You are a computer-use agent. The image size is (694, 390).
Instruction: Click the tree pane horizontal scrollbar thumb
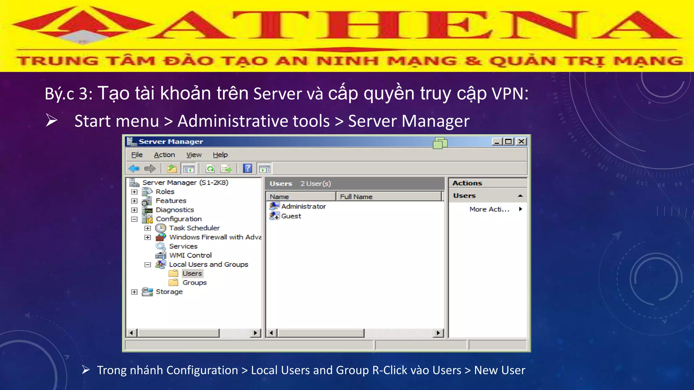click(179, 333)
